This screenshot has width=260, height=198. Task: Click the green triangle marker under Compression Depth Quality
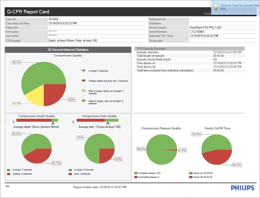52,124
